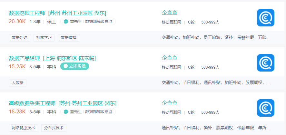Image resolution: width=286 pixels, height=135 pixels.
Task: Select the 机器学习 skill tag
Action: 44,38
